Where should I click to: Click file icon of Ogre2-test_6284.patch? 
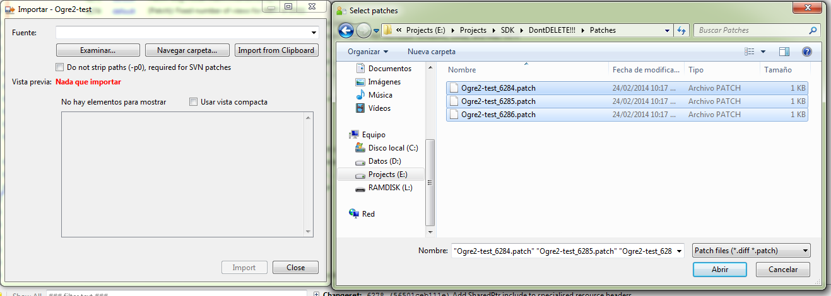point(453,88)
